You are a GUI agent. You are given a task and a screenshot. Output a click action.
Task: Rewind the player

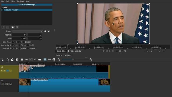(x=106, y=51)
